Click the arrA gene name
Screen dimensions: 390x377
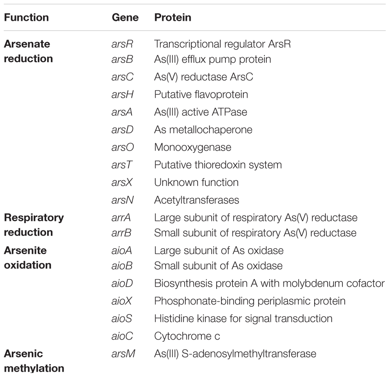pyautogui.click(x=121, y=218)
